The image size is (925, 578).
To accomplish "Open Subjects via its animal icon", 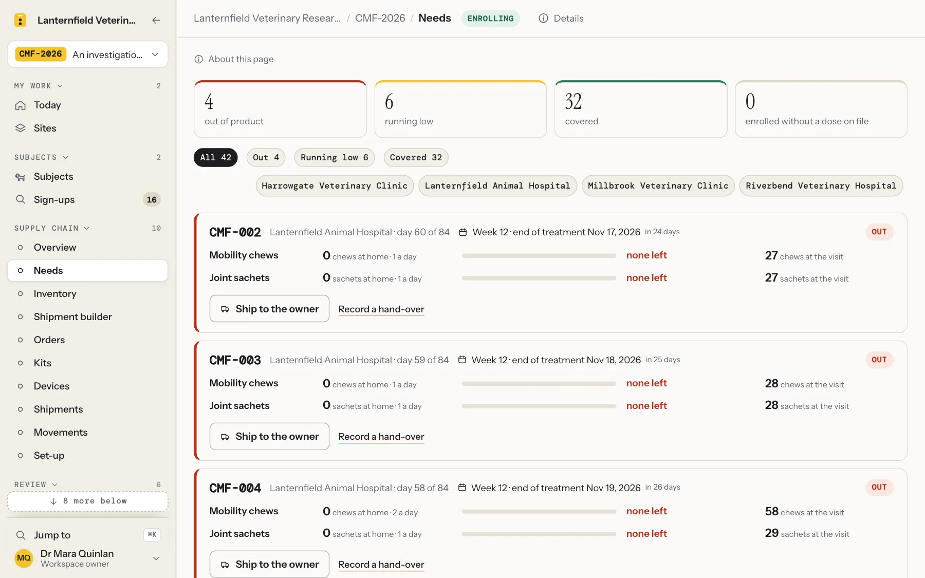I will coord(21,177).
